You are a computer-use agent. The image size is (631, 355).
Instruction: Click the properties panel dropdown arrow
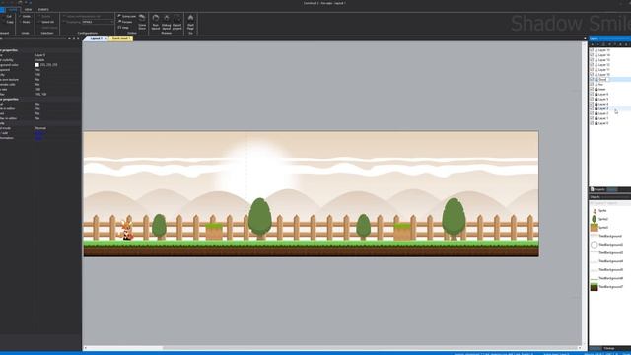tap(69, 38)
